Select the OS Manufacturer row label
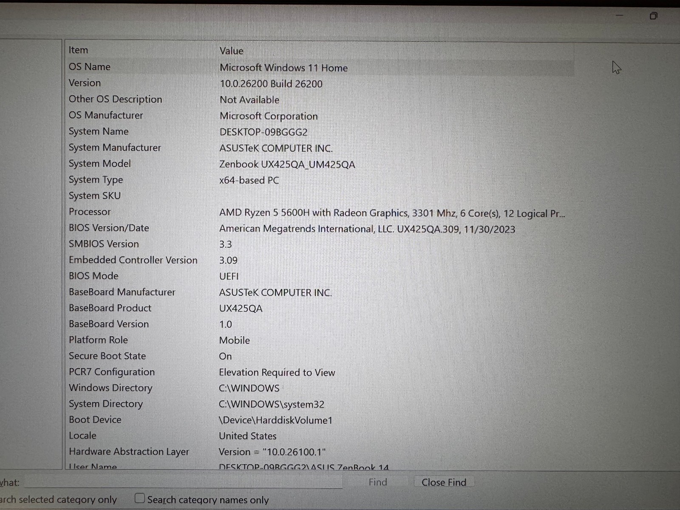This screenshot has height=510, width=680. (x=106, y=115)
